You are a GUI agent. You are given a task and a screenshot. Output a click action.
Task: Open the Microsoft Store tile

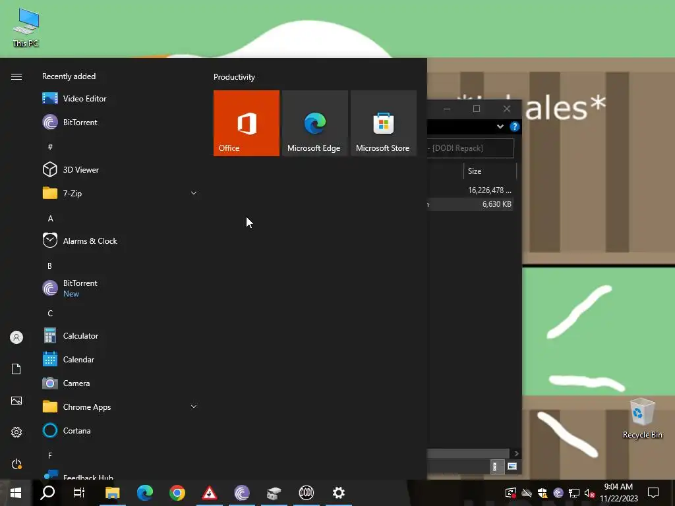pos(384,123)
